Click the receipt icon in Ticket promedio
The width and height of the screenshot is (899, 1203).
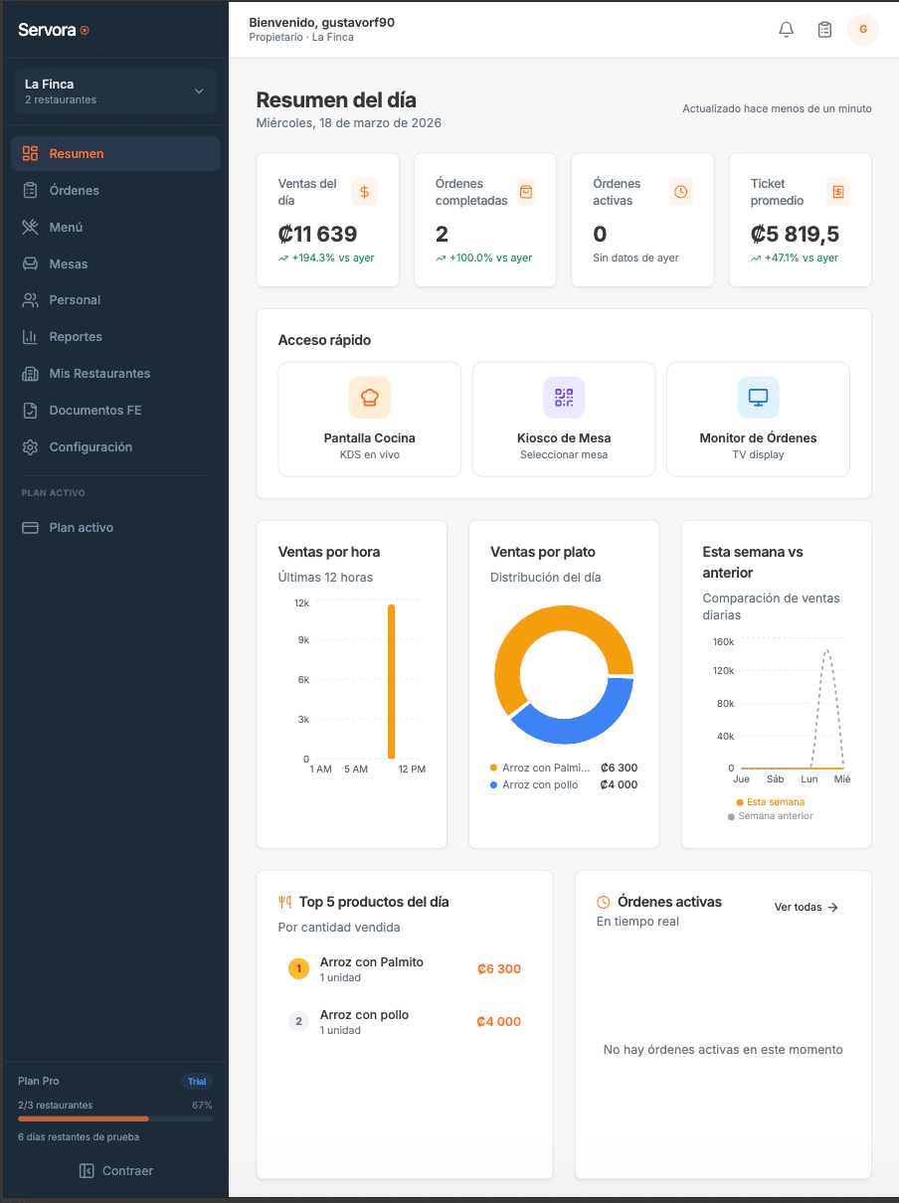[x=838, y=192]
